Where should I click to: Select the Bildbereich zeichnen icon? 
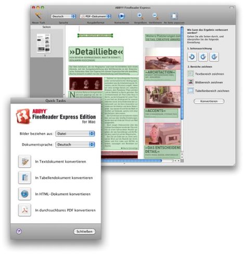[190, 82]
